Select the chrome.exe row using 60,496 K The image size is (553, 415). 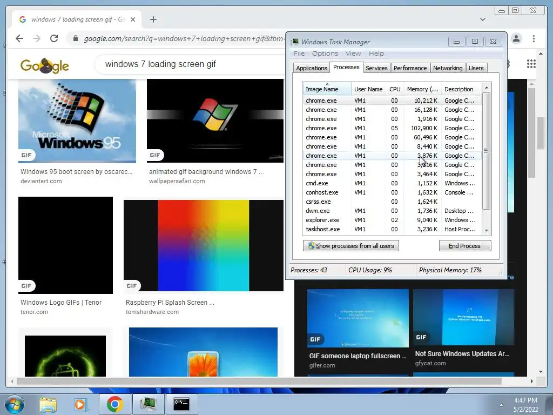(392, 137)
